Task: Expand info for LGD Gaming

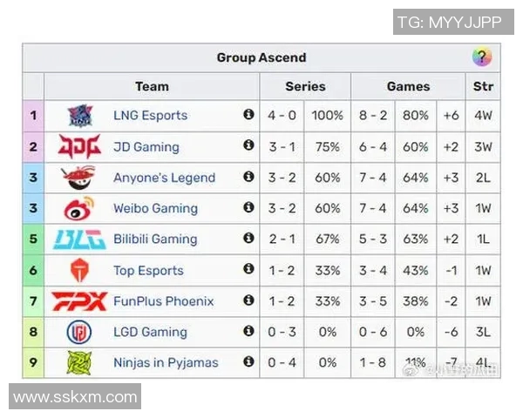Action: tap(248, 331)
